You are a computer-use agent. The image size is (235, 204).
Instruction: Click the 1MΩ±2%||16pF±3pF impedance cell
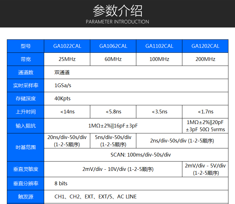click(x=113, y=126)
